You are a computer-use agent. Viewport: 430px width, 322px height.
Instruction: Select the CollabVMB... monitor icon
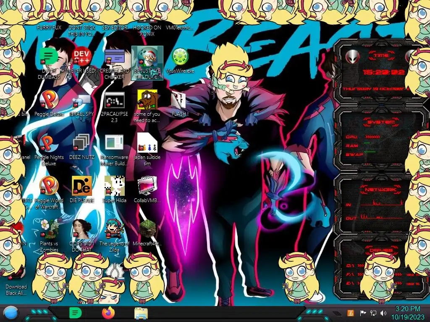pos(147,186)
